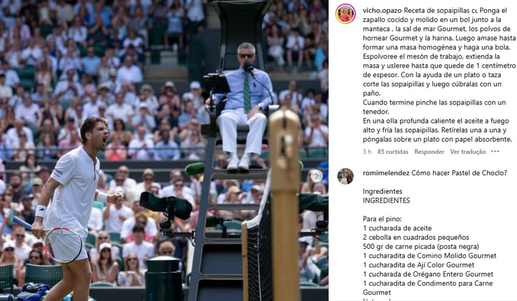
Task: Click the 500 gr de carne picada line
Action: [421, 247]
